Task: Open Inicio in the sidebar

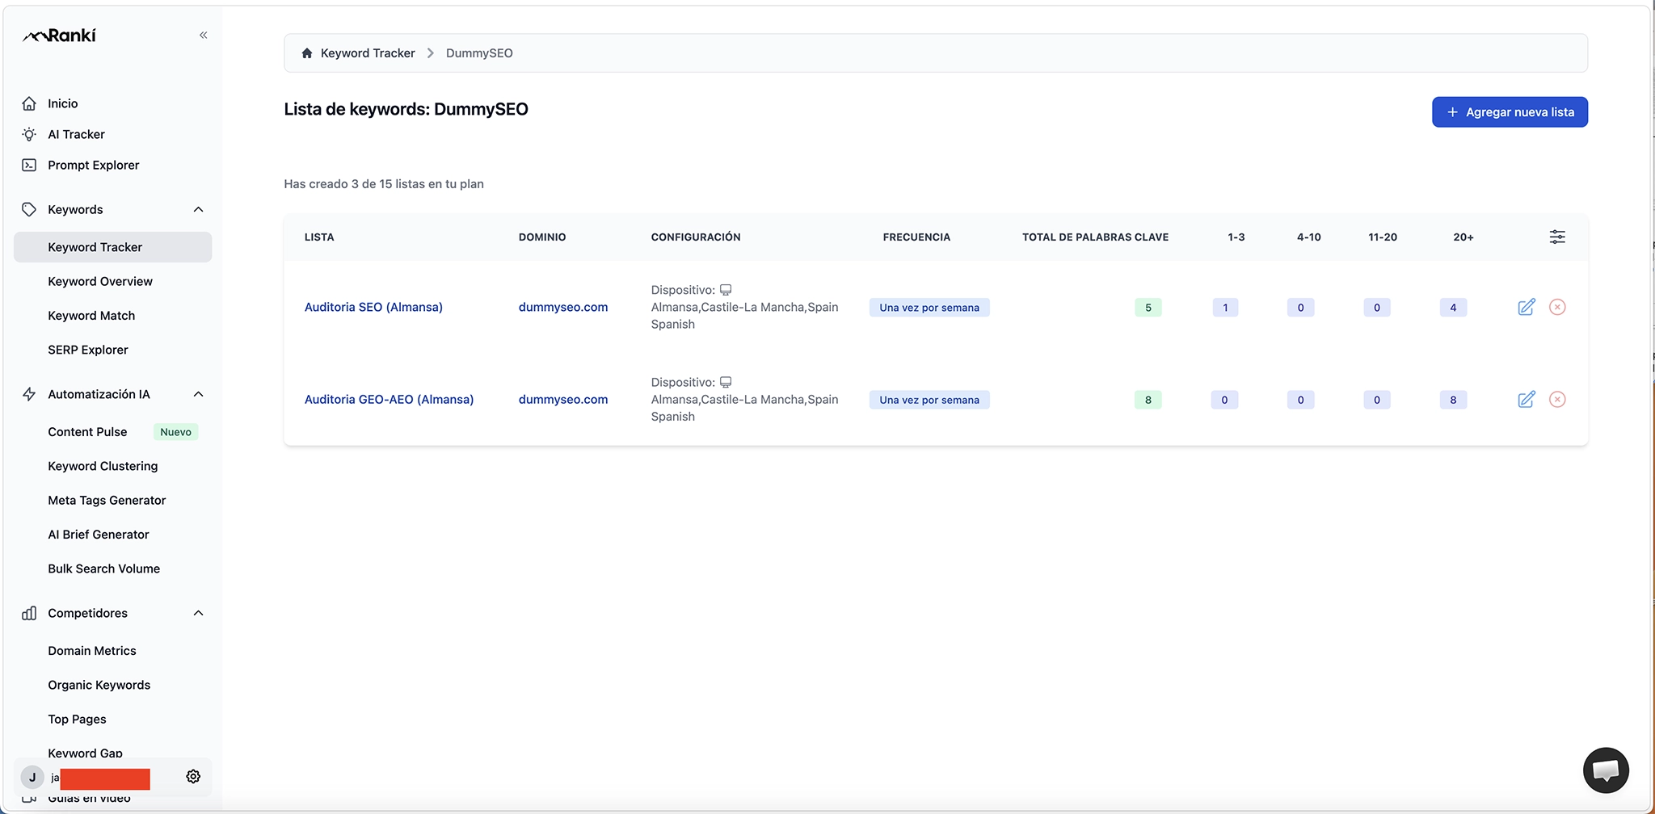Action: [x=63, y=103]
